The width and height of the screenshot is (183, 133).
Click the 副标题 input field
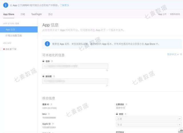75,81
